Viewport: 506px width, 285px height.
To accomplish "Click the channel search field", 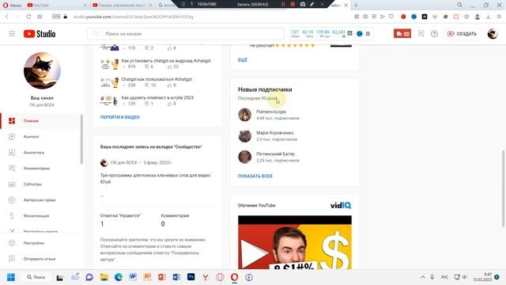I will click(186, 33).
